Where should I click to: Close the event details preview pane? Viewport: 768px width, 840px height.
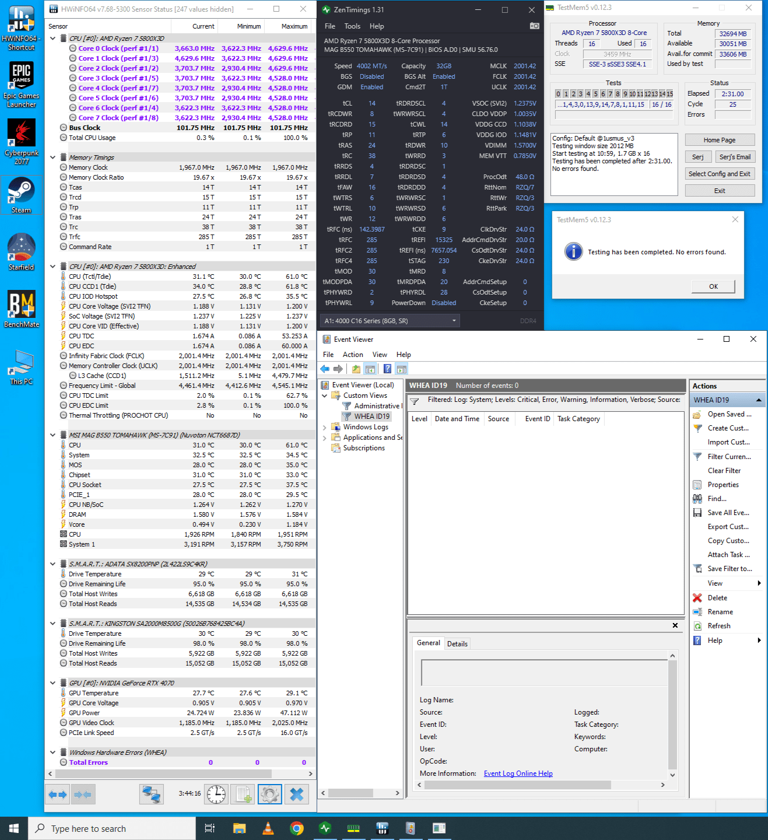675,625
